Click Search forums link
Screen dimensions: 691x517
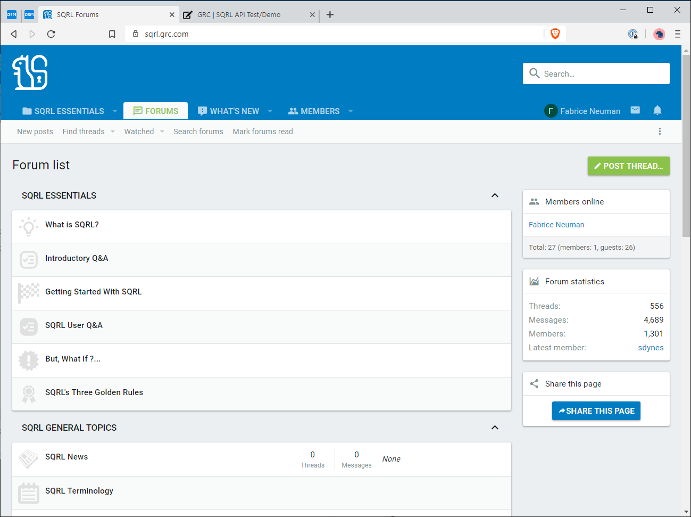click(x=198, y=132)
